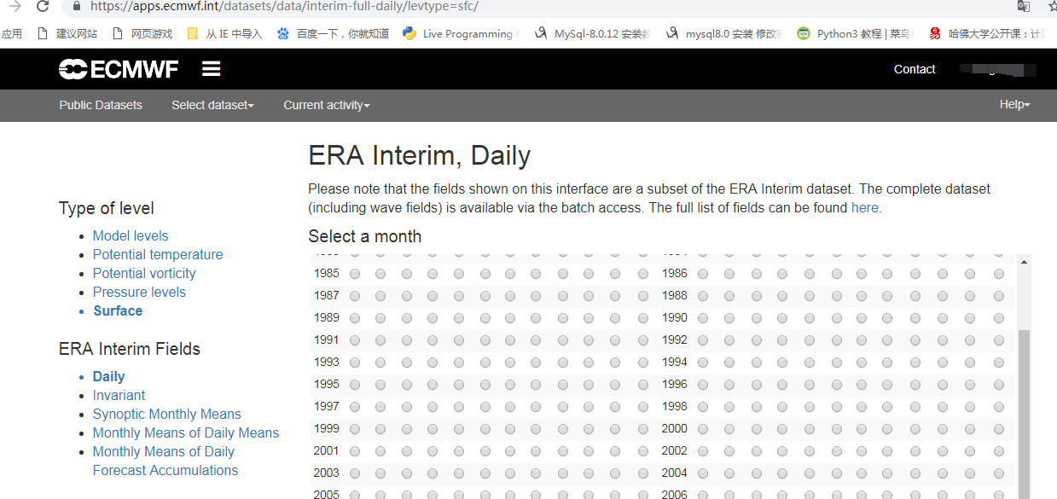Click the "here" link for full field list
The height and width of the screenshot is (499, 1057).
click(x=864, y=207)
